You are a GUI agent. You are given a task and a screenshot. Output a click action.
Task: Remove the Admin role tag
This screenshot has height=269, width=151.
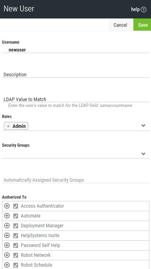pos(8,126)
